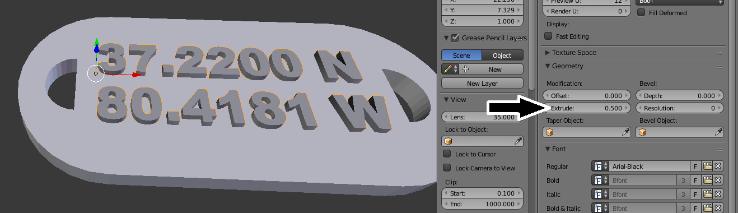The width and height of the screenshot is (738, 213).
Task: Click eyedropper in Taper Object field
Action: 626,132
